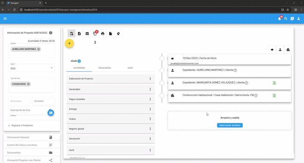Image resolution: width=304 pixels, height=163 pixels.
Task: Click the arrow filter button above timeline
Action: click(272, 50)
